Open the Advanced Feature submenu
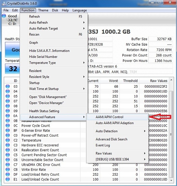 click(53, 117)
